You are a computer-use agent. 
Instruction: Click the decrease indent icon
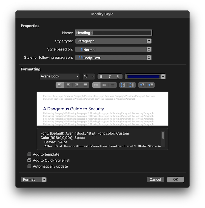142,85
